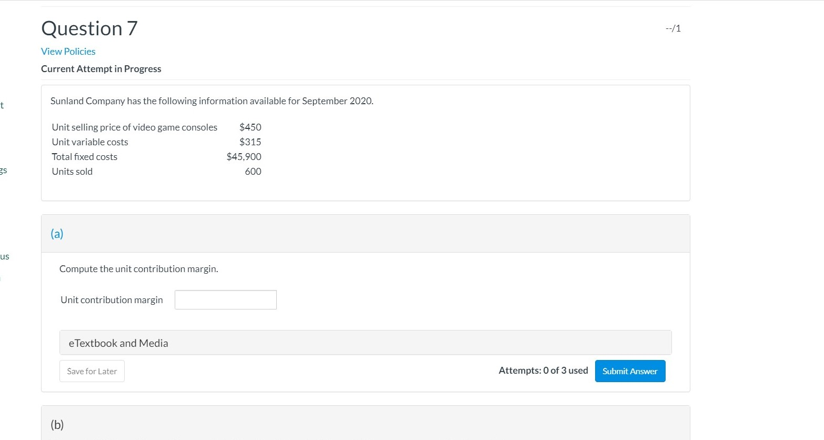The height and width of the screenshot is (440, 824).
Task: Click the page scrollbar on the right edge
Action: click(819, 211)
